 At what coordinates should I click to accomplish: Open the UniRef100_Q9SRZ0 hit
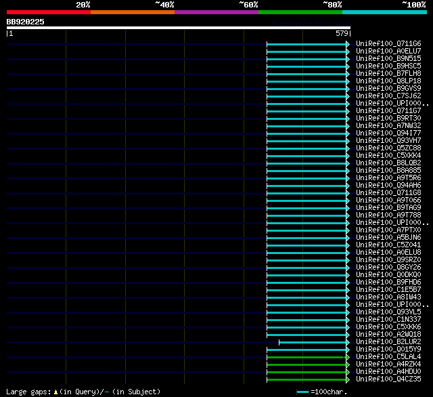point(388,260)
